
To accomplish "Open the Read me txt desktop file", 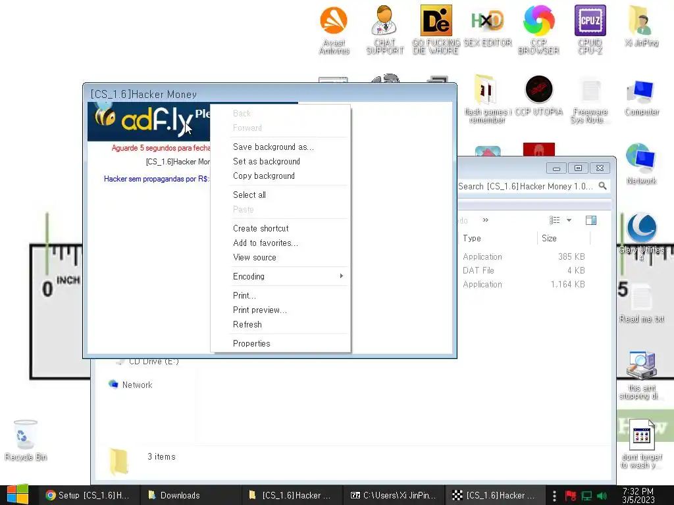I will 641,303.
